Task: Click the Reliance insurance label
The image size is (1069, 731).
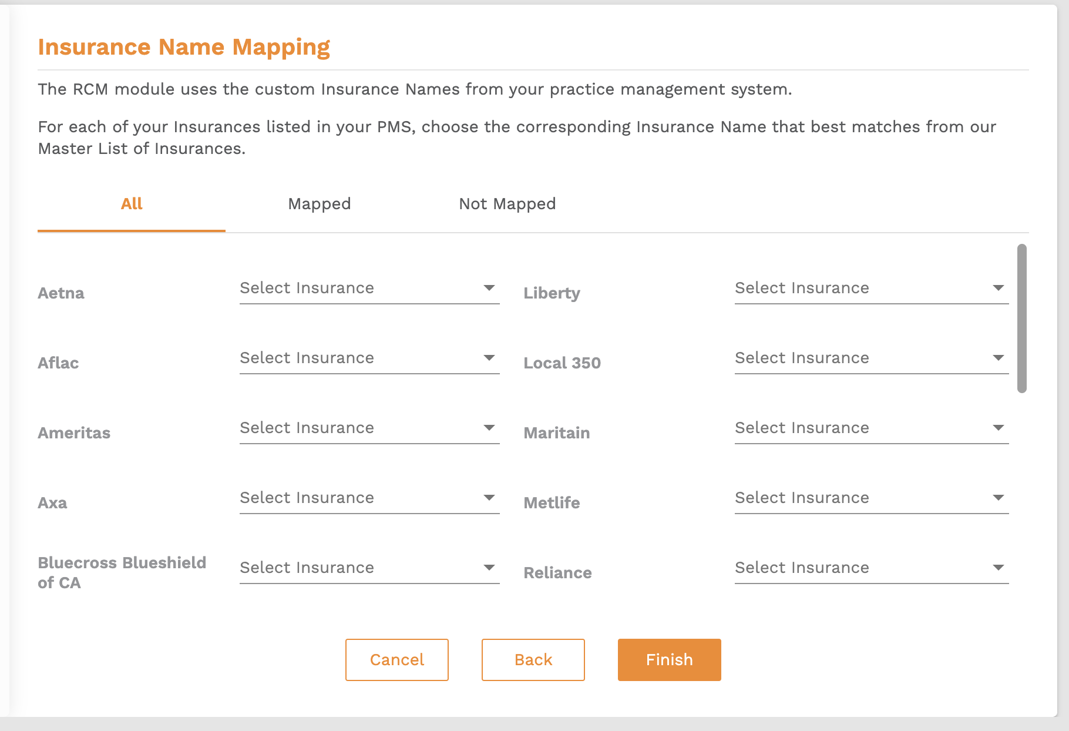Action: (557, 573)
